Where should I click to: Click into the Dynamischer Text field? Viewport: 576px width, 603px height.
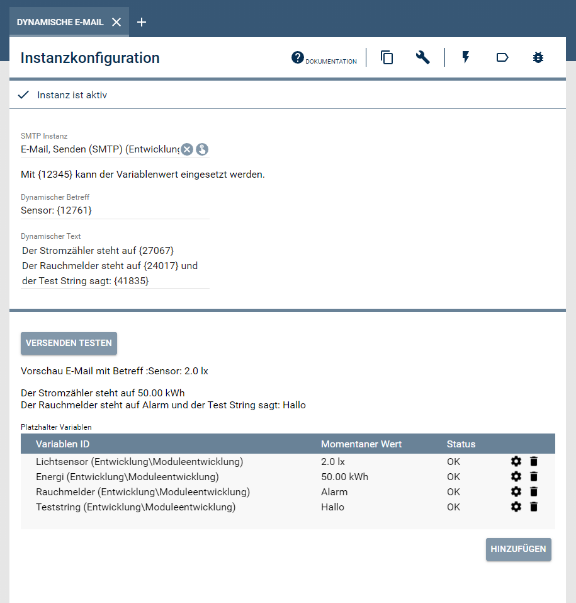[115, 266]
